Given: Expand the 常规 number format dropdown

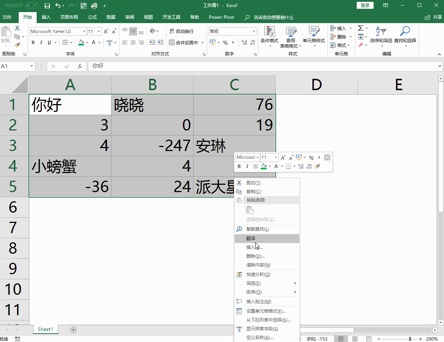Looking at the screenshot, I should [x=254, y=32].
